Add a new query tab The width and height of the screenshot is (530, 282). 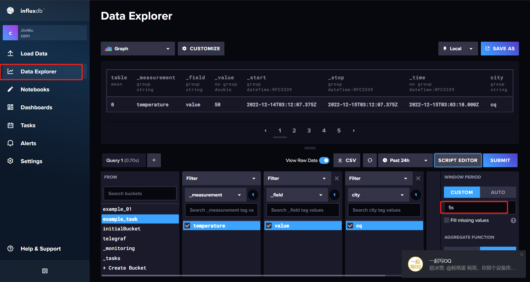coord(154,160)
